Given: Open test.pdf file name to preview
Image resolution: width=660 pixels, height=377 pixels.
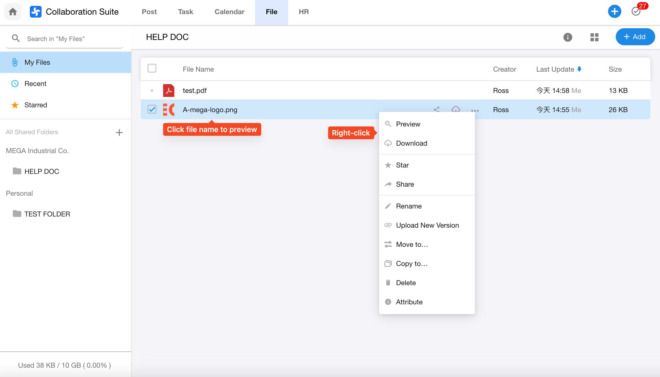Looking at the screenshot, I should 195,91.
